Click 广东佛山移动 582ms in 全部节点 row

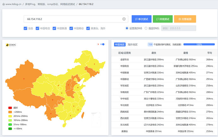point(185,59)
